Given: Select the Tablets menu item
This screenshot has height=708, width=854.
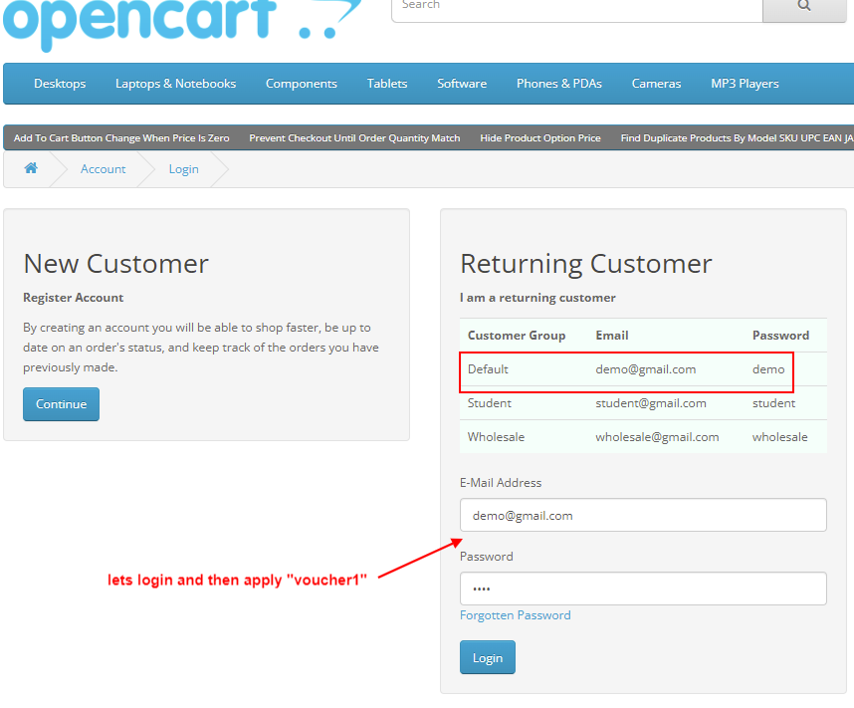Looking at the screenshot, I should click(x=386, y=84).
